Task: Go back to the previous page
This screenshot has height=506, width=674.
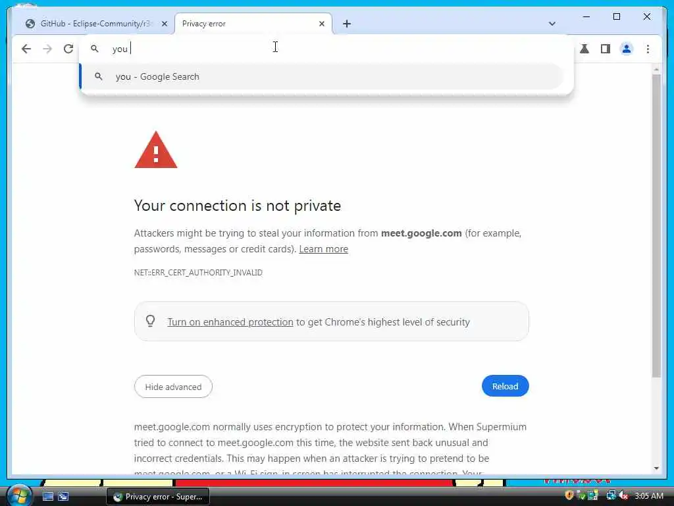Action: pyautogui.click(x=26, y=49)
